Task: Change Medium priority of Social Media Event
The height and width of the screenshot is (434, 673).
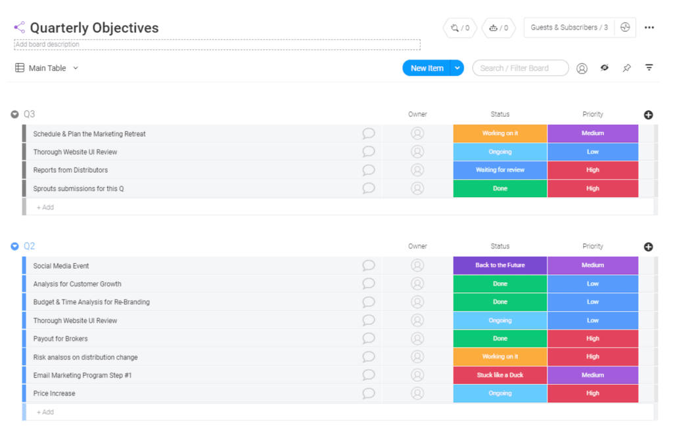Action: 593,265
